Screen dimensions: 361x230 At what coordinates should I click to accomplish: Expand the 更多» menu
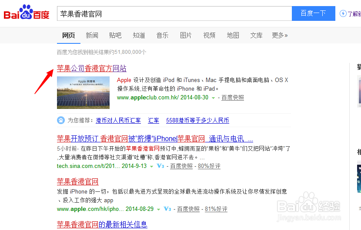coord(280,35)
